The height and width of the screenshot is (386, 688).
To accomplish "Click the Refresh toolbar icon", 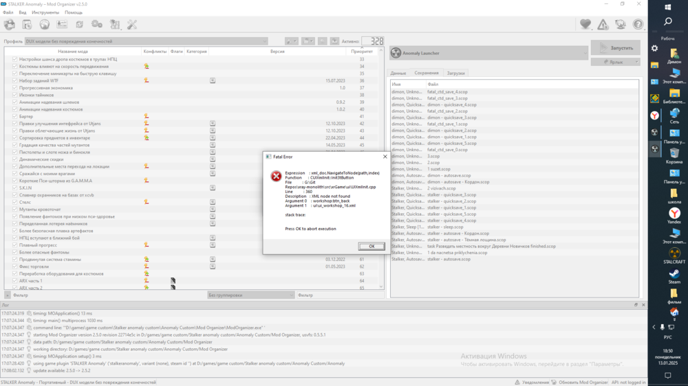I will pyautogui.click(x=79, y=25).
